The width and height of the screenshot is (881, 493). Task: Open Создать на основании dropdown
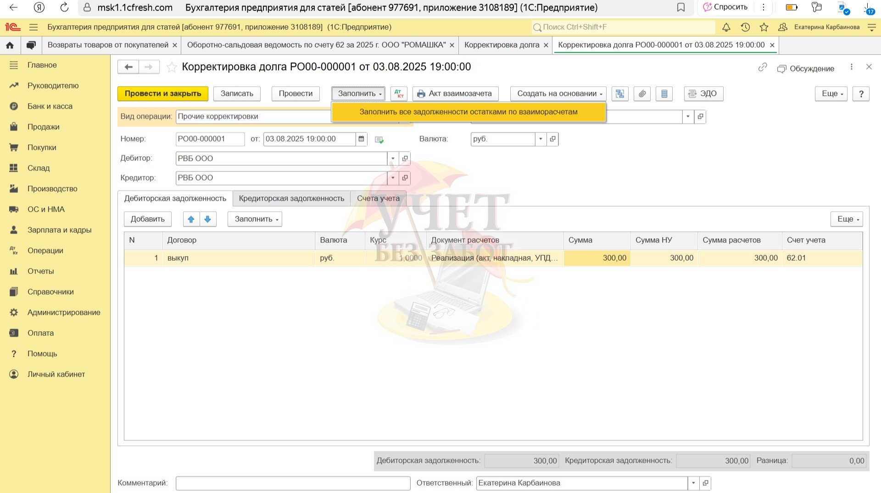(x=558, y=93)
